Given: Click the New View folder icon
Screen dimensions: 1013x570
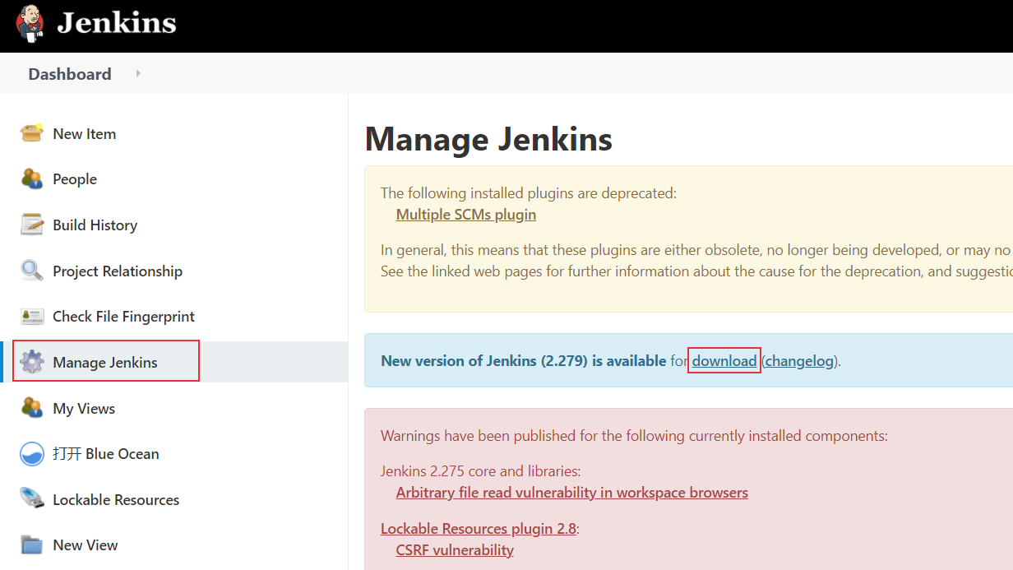Looking at the screenshot, I should 32,545.
